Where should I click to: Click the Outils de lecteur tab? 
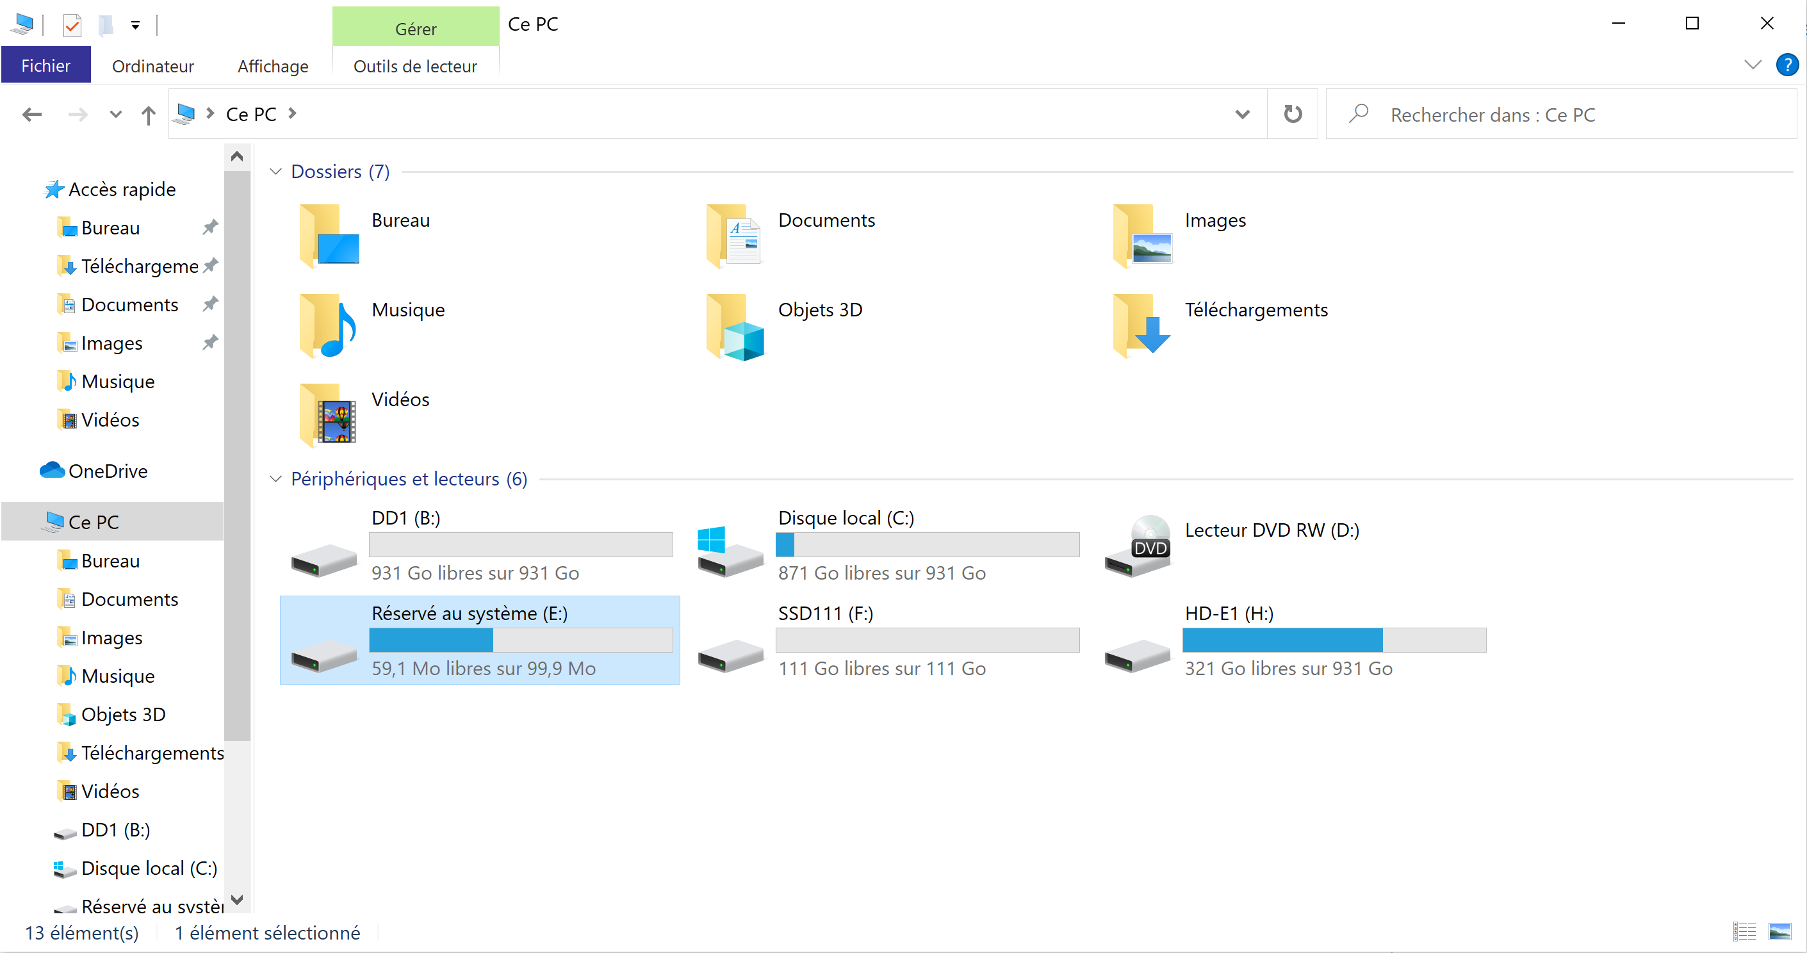[414, 66]
